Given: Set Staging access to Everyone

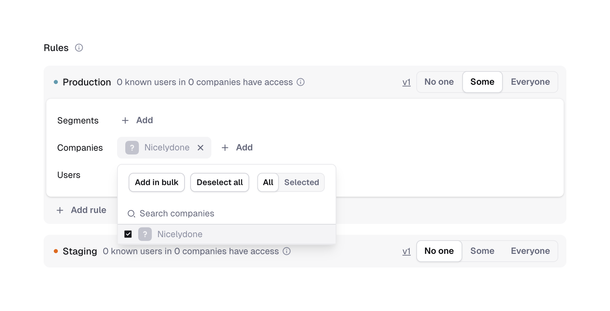Looking at the screenshot, I should tap(530, 251).
